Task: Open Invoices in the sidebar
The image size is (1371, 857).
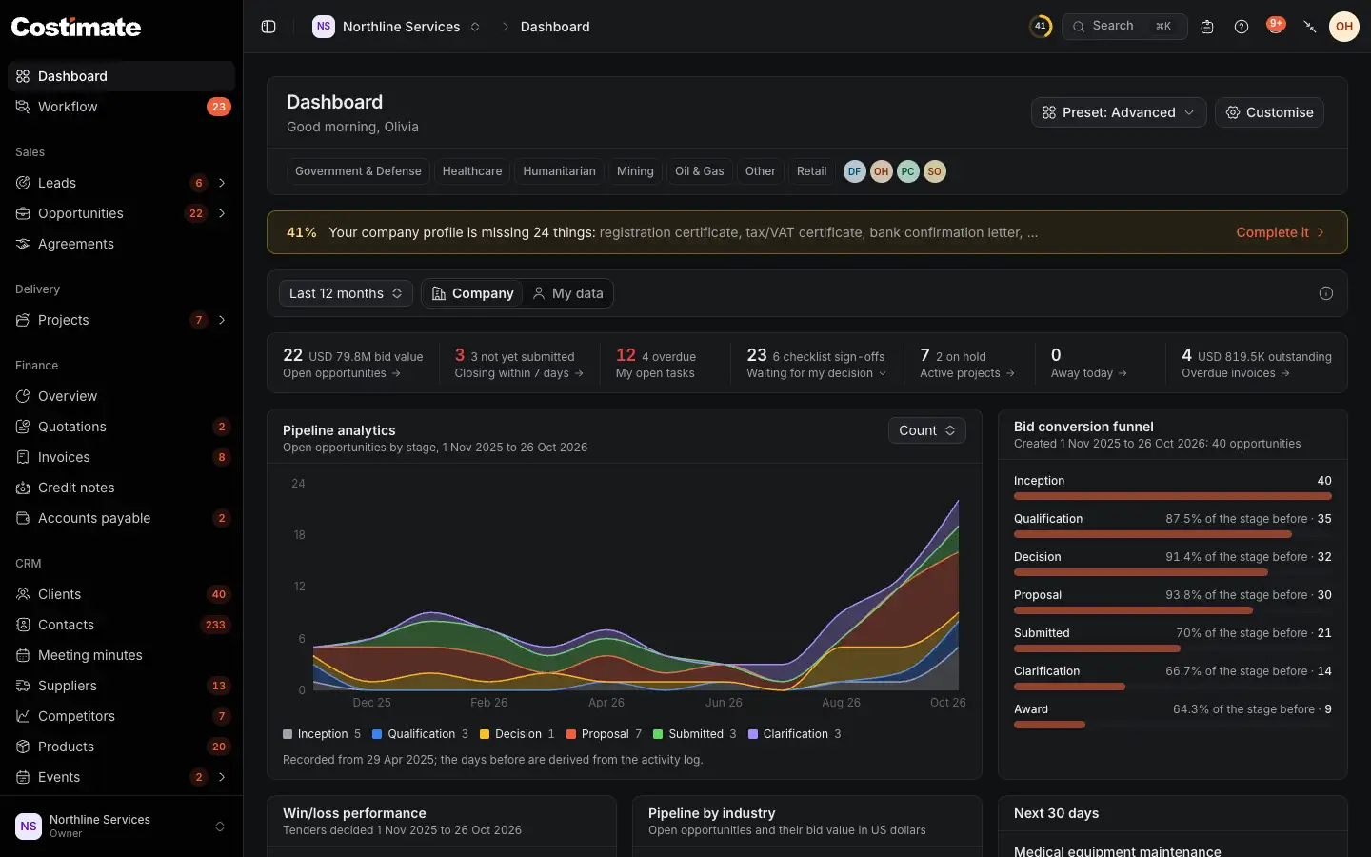Action: [x=121, y=457]
